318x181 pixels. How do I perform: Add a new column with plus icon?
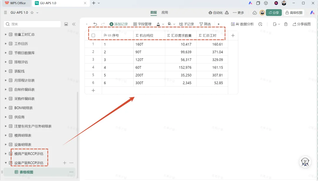coord(233,36)
